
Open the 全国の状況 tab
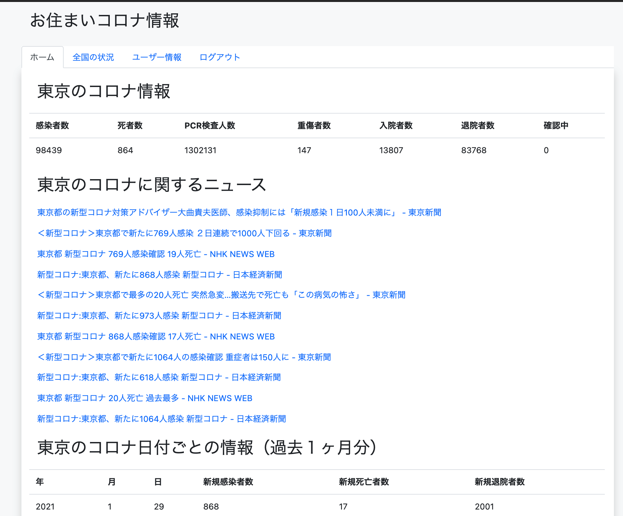click(x=93, y=57)
